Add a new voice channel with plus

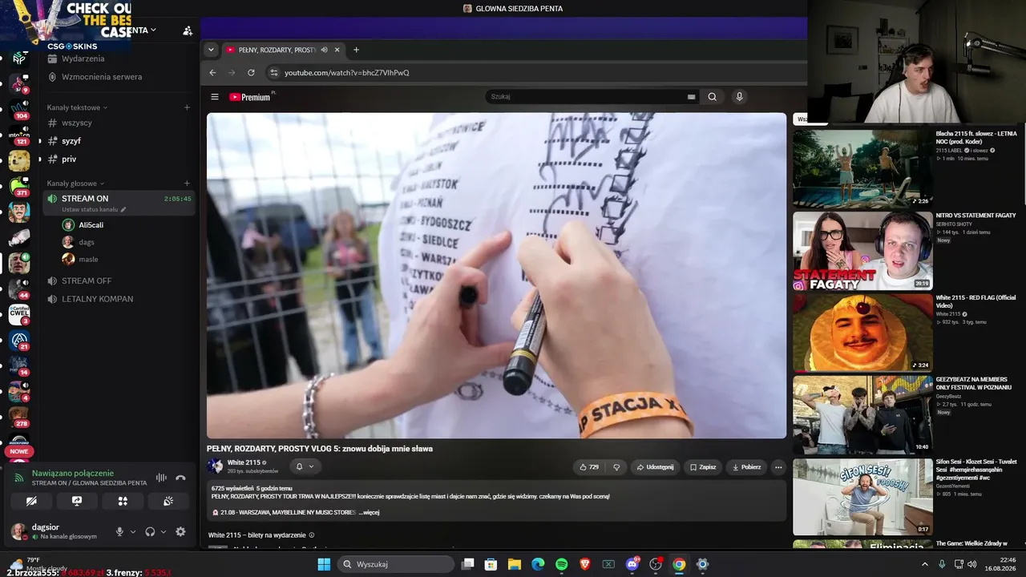(x=187, y=184)
